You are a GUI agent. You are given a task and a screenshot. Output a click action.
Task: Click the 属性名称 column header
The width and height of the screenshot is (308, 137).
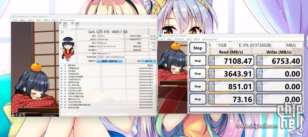(x=71, y=65)
